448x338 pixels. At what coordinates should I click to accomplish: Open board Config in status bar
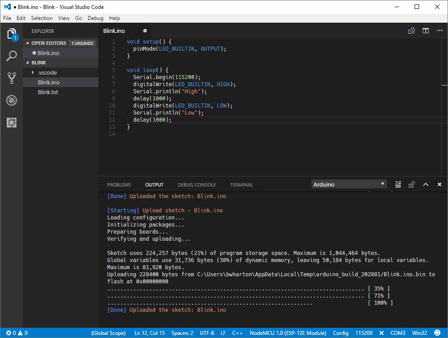click(341, 333)
